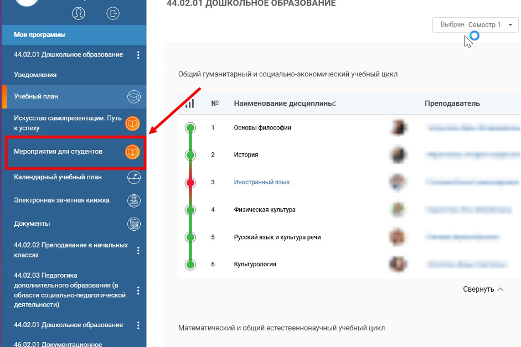Click the bar chart icon in table header
Screen dimensions: 521x347
pyautogui.click(x=190, y=103)
